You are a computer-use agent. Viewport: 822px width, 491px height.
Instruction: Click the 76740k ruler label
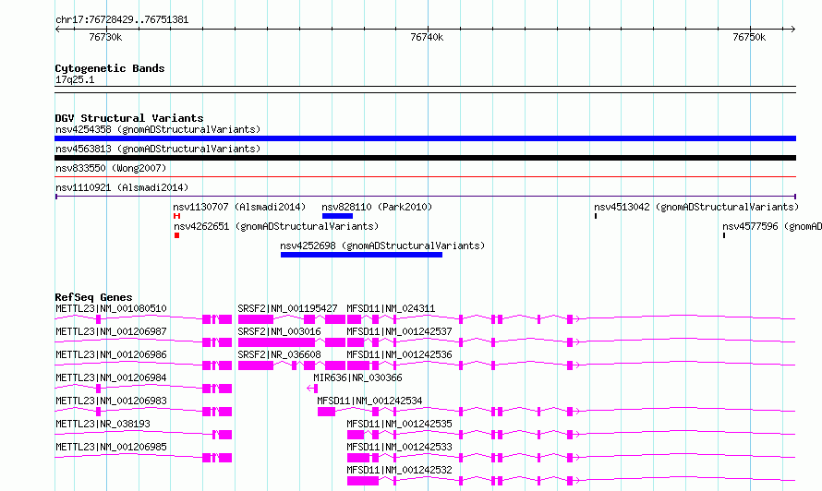[x=427, y=37]
